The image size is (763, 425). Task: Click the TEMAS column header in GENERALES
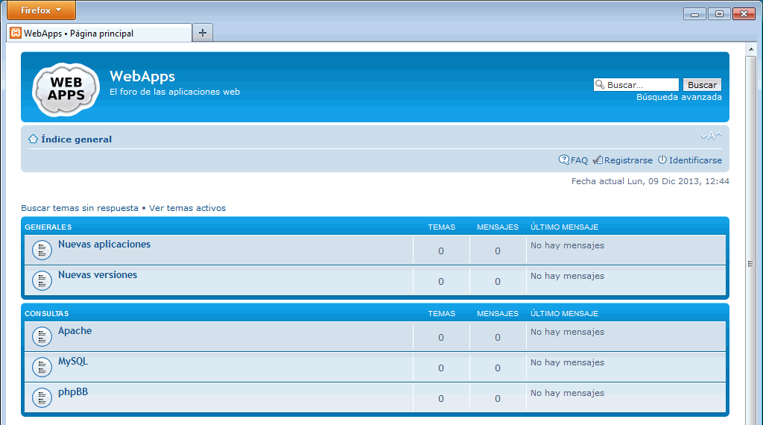tap(441, 227)
